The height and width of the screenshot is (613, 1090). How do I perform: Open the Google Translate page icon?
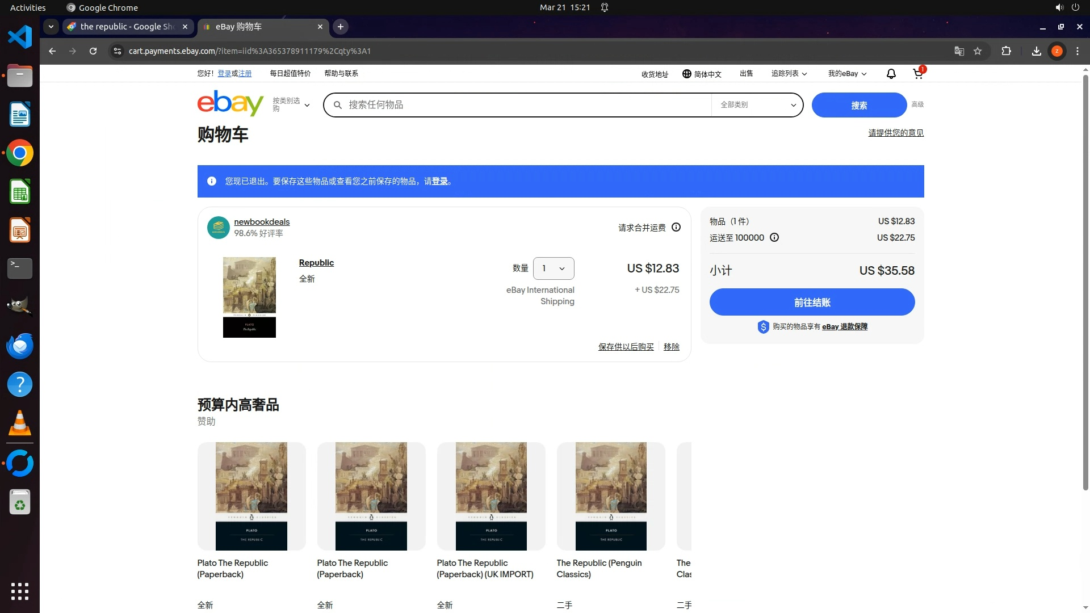pyautogui.click(x=959, y=51)
